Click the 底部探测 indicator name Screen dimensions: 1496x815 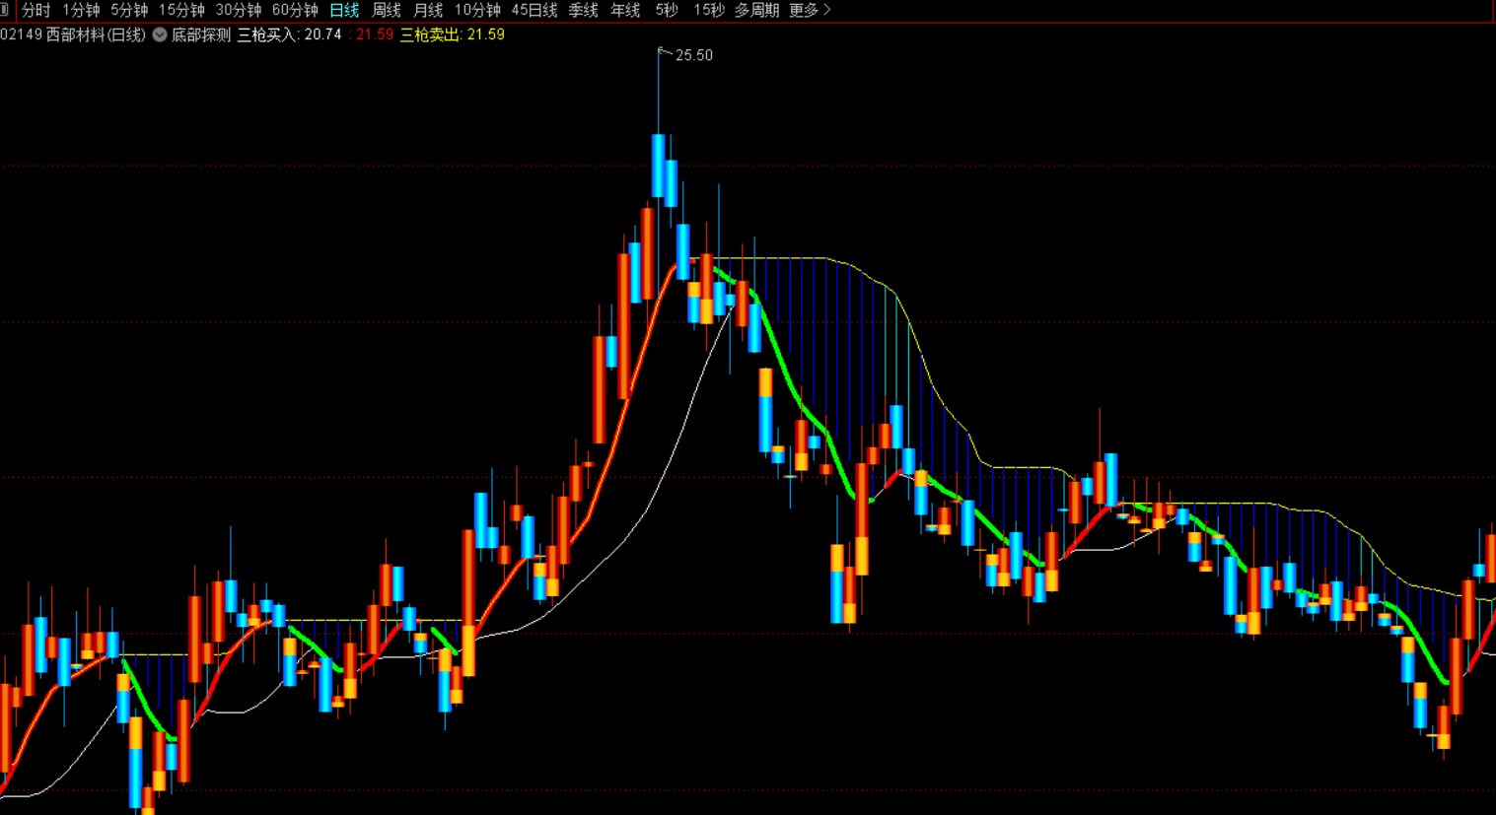(x=201, y=34)
